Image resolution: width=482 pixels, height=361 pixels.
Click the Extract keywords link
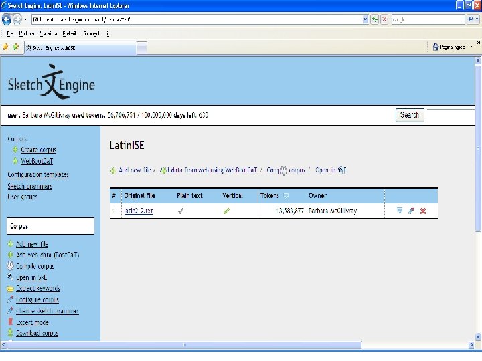pyautogui.click(x=37, y=289)
